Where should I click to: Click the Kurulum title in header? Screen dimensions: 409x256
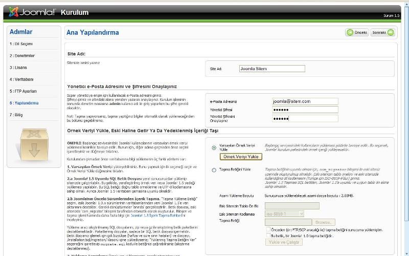(x=75, y=12)
